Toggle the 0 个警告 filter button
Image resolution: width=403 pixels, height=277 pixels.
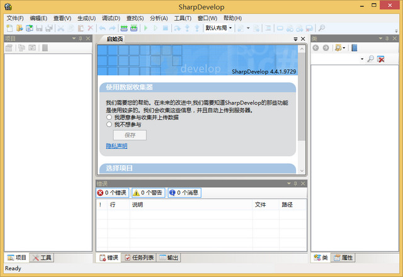pos(149,193)
